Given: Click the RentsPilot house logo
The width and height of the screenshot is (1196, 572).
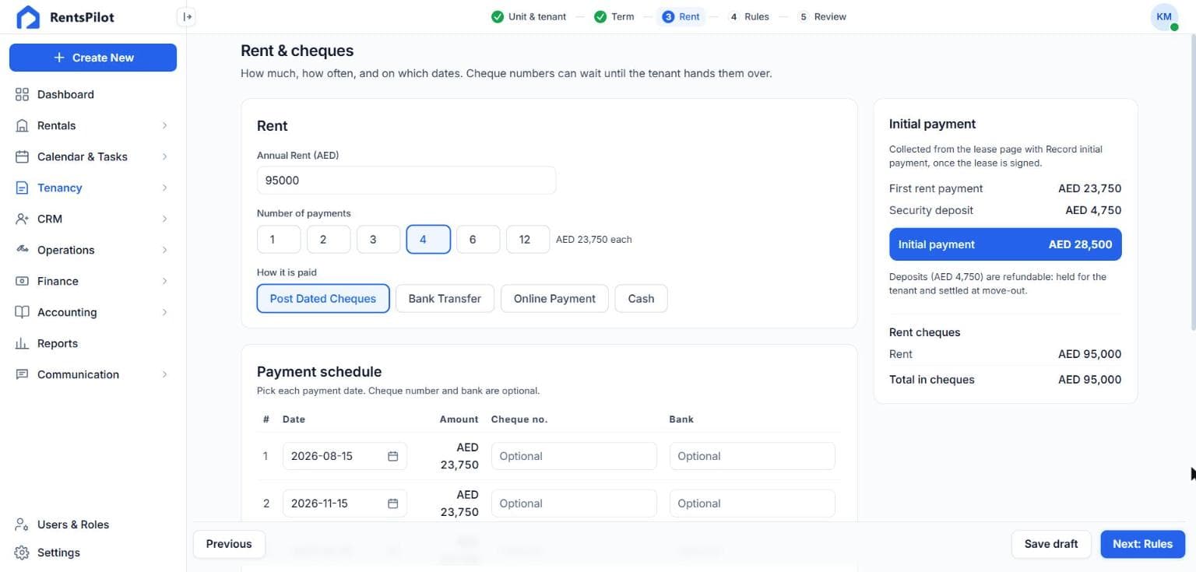Looking at the screenshot, I should pyautogui.click(x=28, y=17).
